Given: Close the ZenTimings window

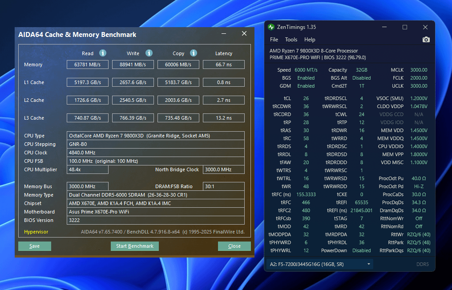Looking at the screenshot, I should coord(425,27).
